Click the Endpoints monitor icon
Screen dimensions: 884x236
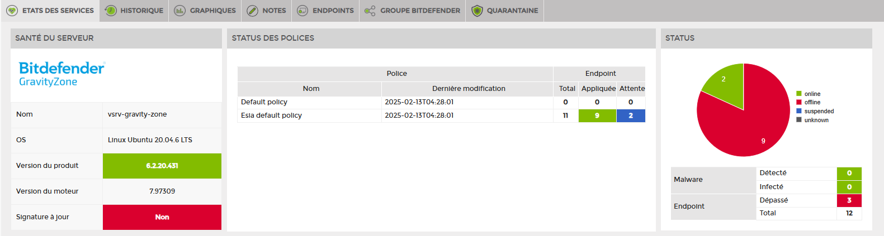(302, 11)
